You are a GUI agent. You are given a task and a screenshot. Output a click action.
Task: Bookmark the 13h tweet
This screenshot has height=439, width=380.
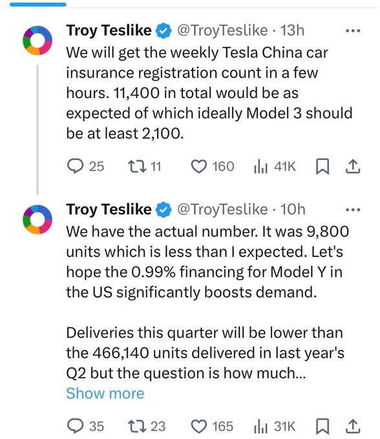coord(322,167)
